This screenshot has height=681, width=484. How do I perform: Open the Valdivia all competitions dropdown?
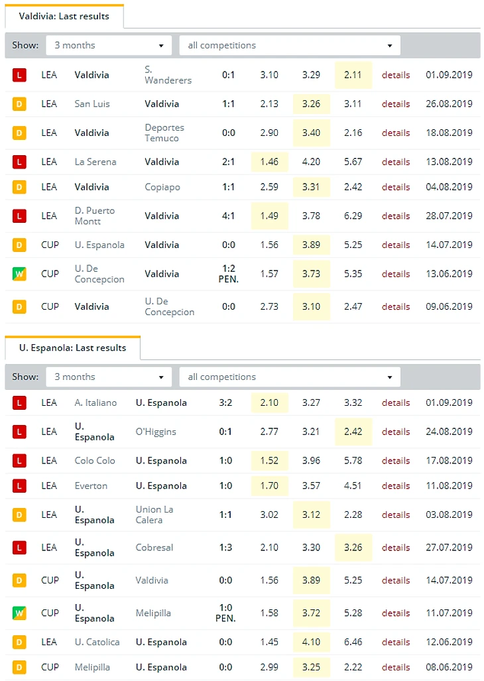(x=290, y=46)
